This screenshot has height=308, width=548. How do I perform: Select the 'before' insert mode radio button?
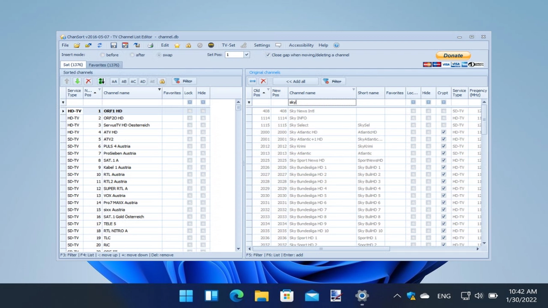pos(103,55)
